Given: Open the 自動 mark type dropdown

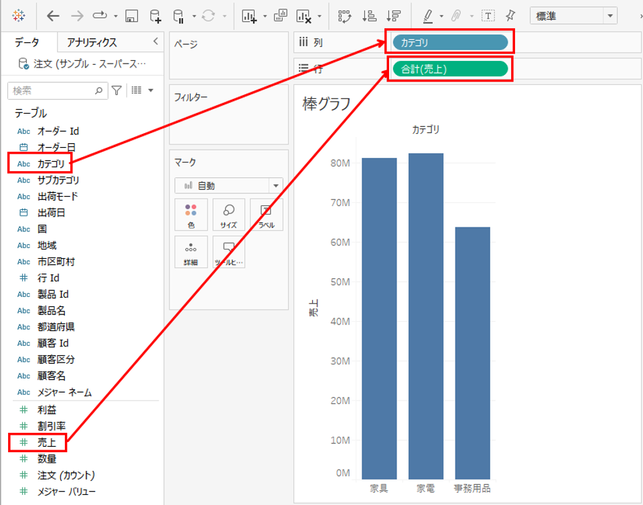Looking at the screenshot, I should pos(229,186).
